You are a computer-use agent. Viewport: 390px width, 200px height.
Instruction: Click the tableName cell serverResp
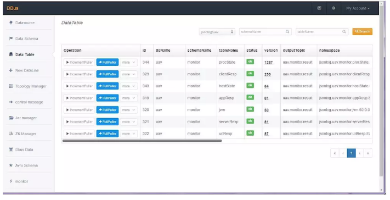tap(229, 122)
